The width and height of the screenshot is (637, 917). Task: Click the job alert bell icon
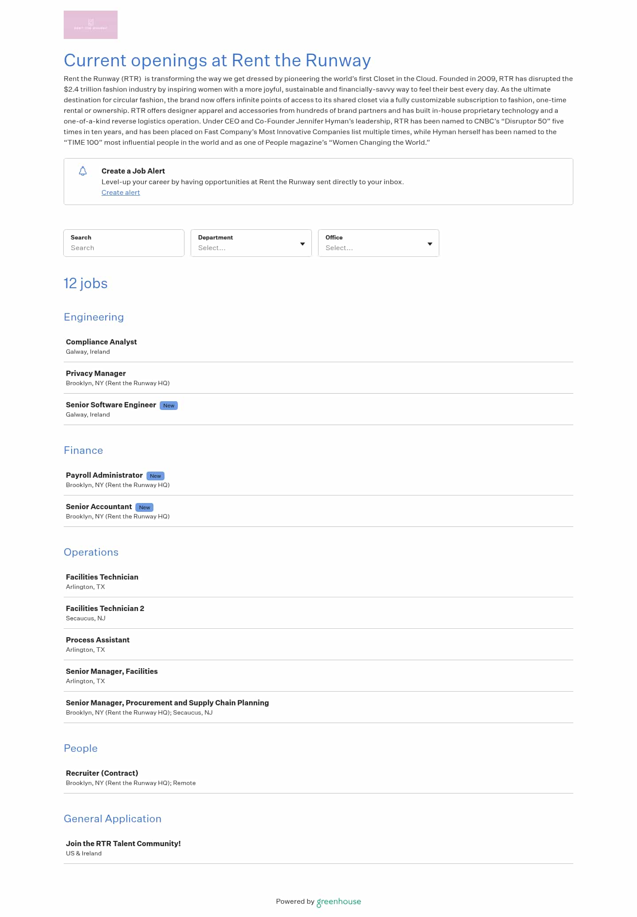[83, 171]
